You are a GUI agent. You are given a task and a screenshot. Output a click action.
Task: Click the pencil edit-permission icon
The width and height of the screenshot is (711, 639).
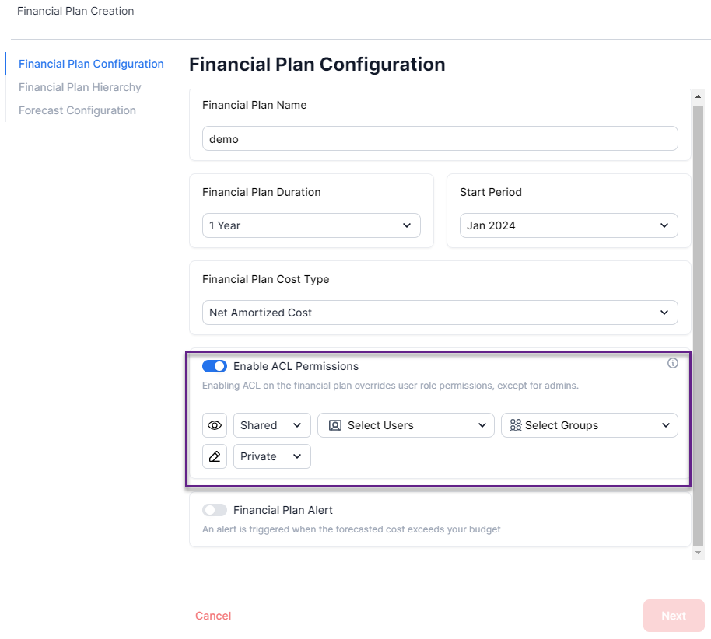pyautogui.click(x=215, y=456)
